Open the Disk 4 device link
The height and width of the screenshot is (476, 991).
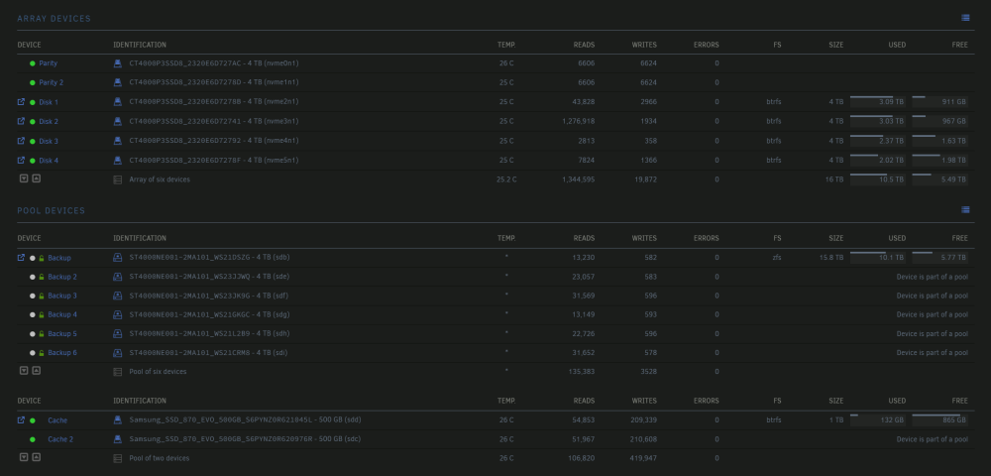(49, 161)
